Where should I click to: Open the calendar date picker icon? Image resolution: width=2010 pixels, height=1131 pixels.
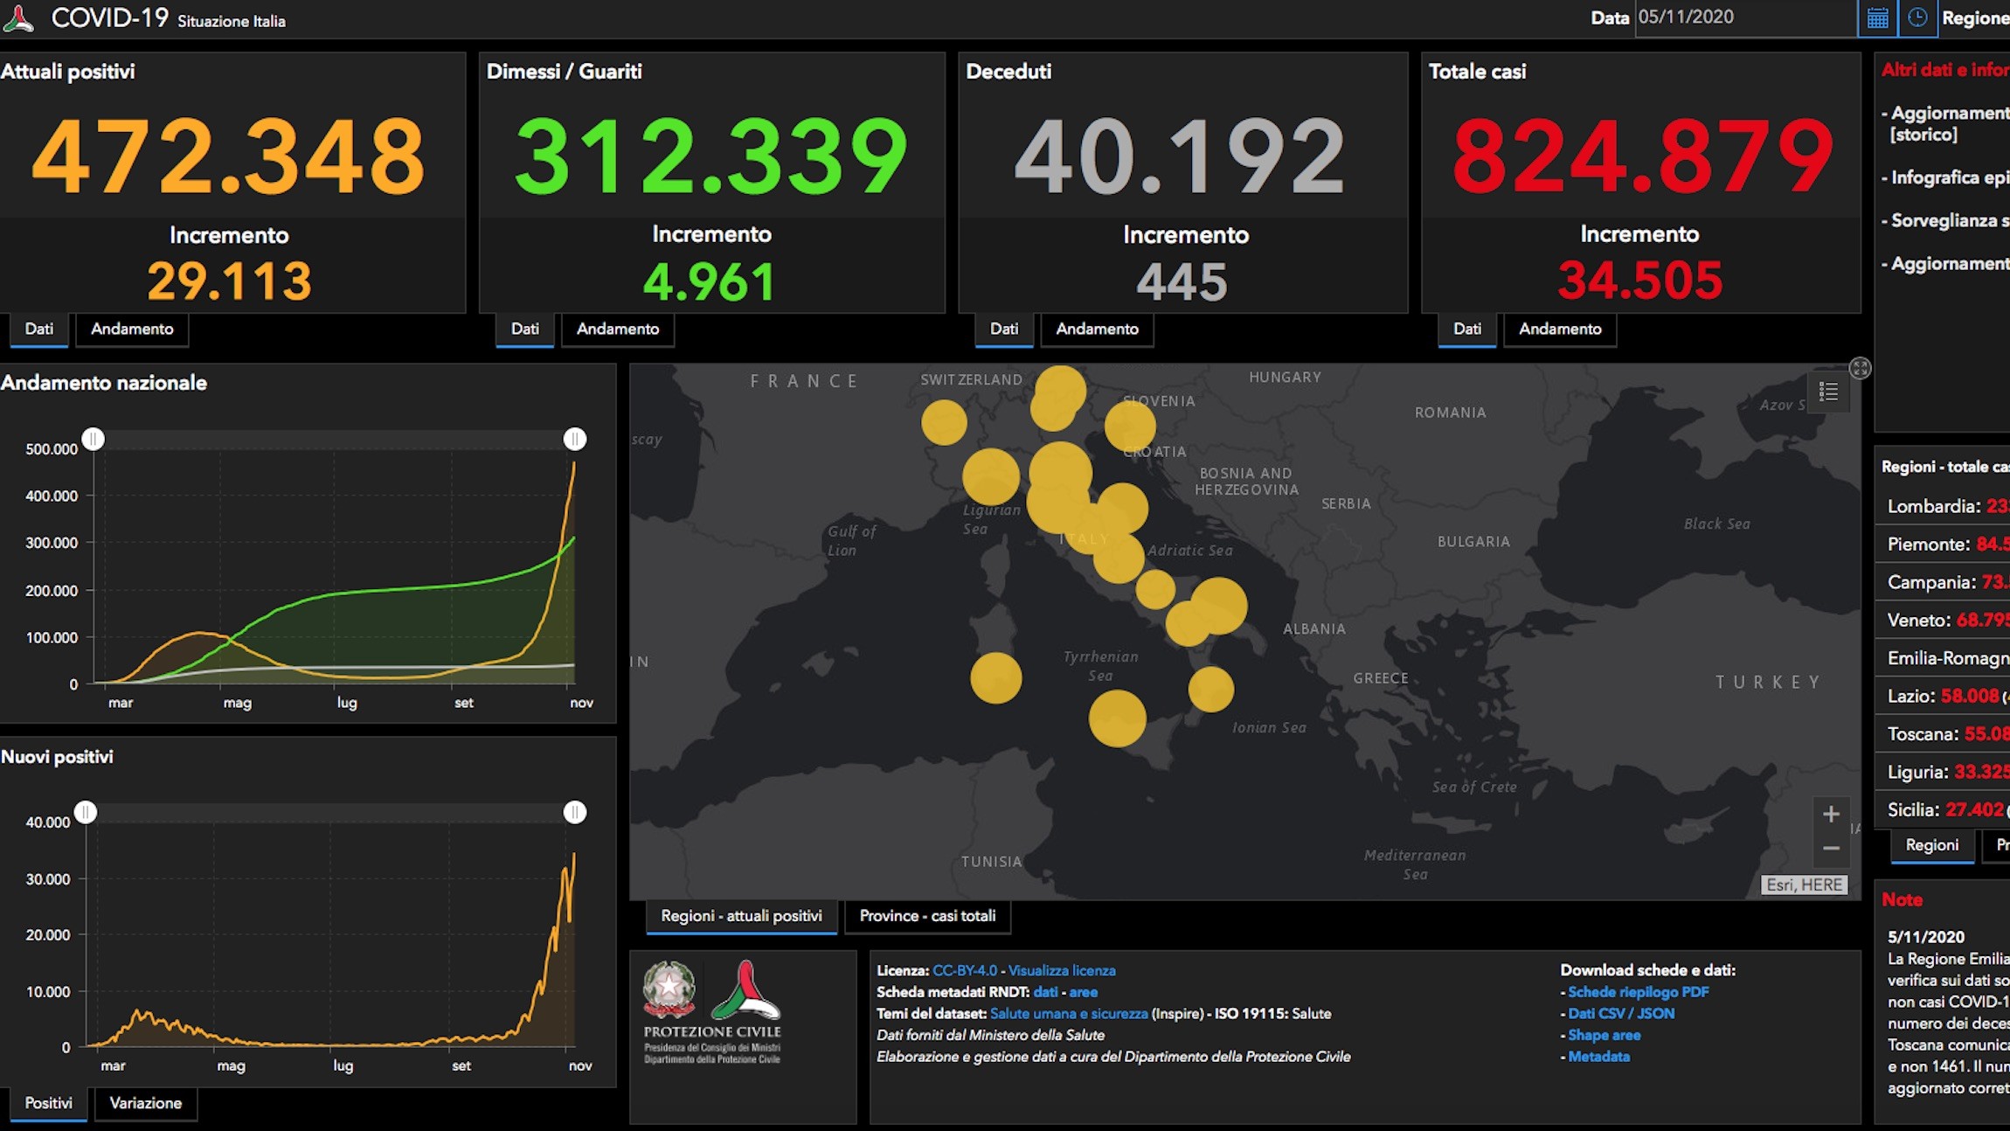(x=1877, y=17)
